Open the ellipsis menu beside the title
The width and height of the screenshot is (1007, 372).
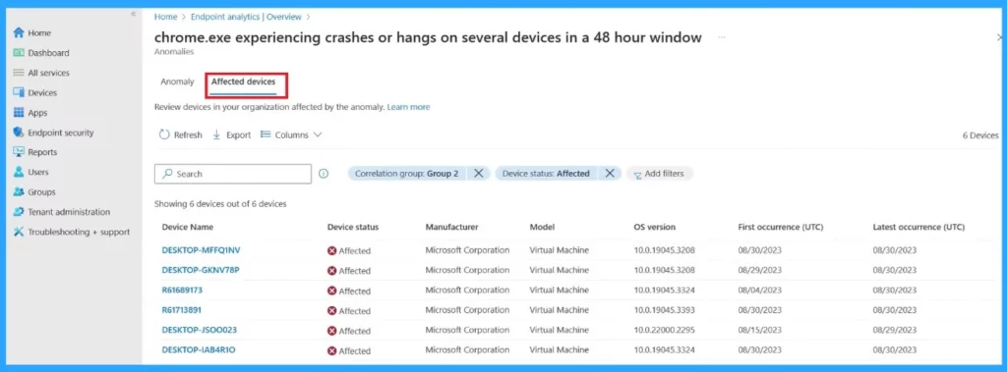pos(721,37)
